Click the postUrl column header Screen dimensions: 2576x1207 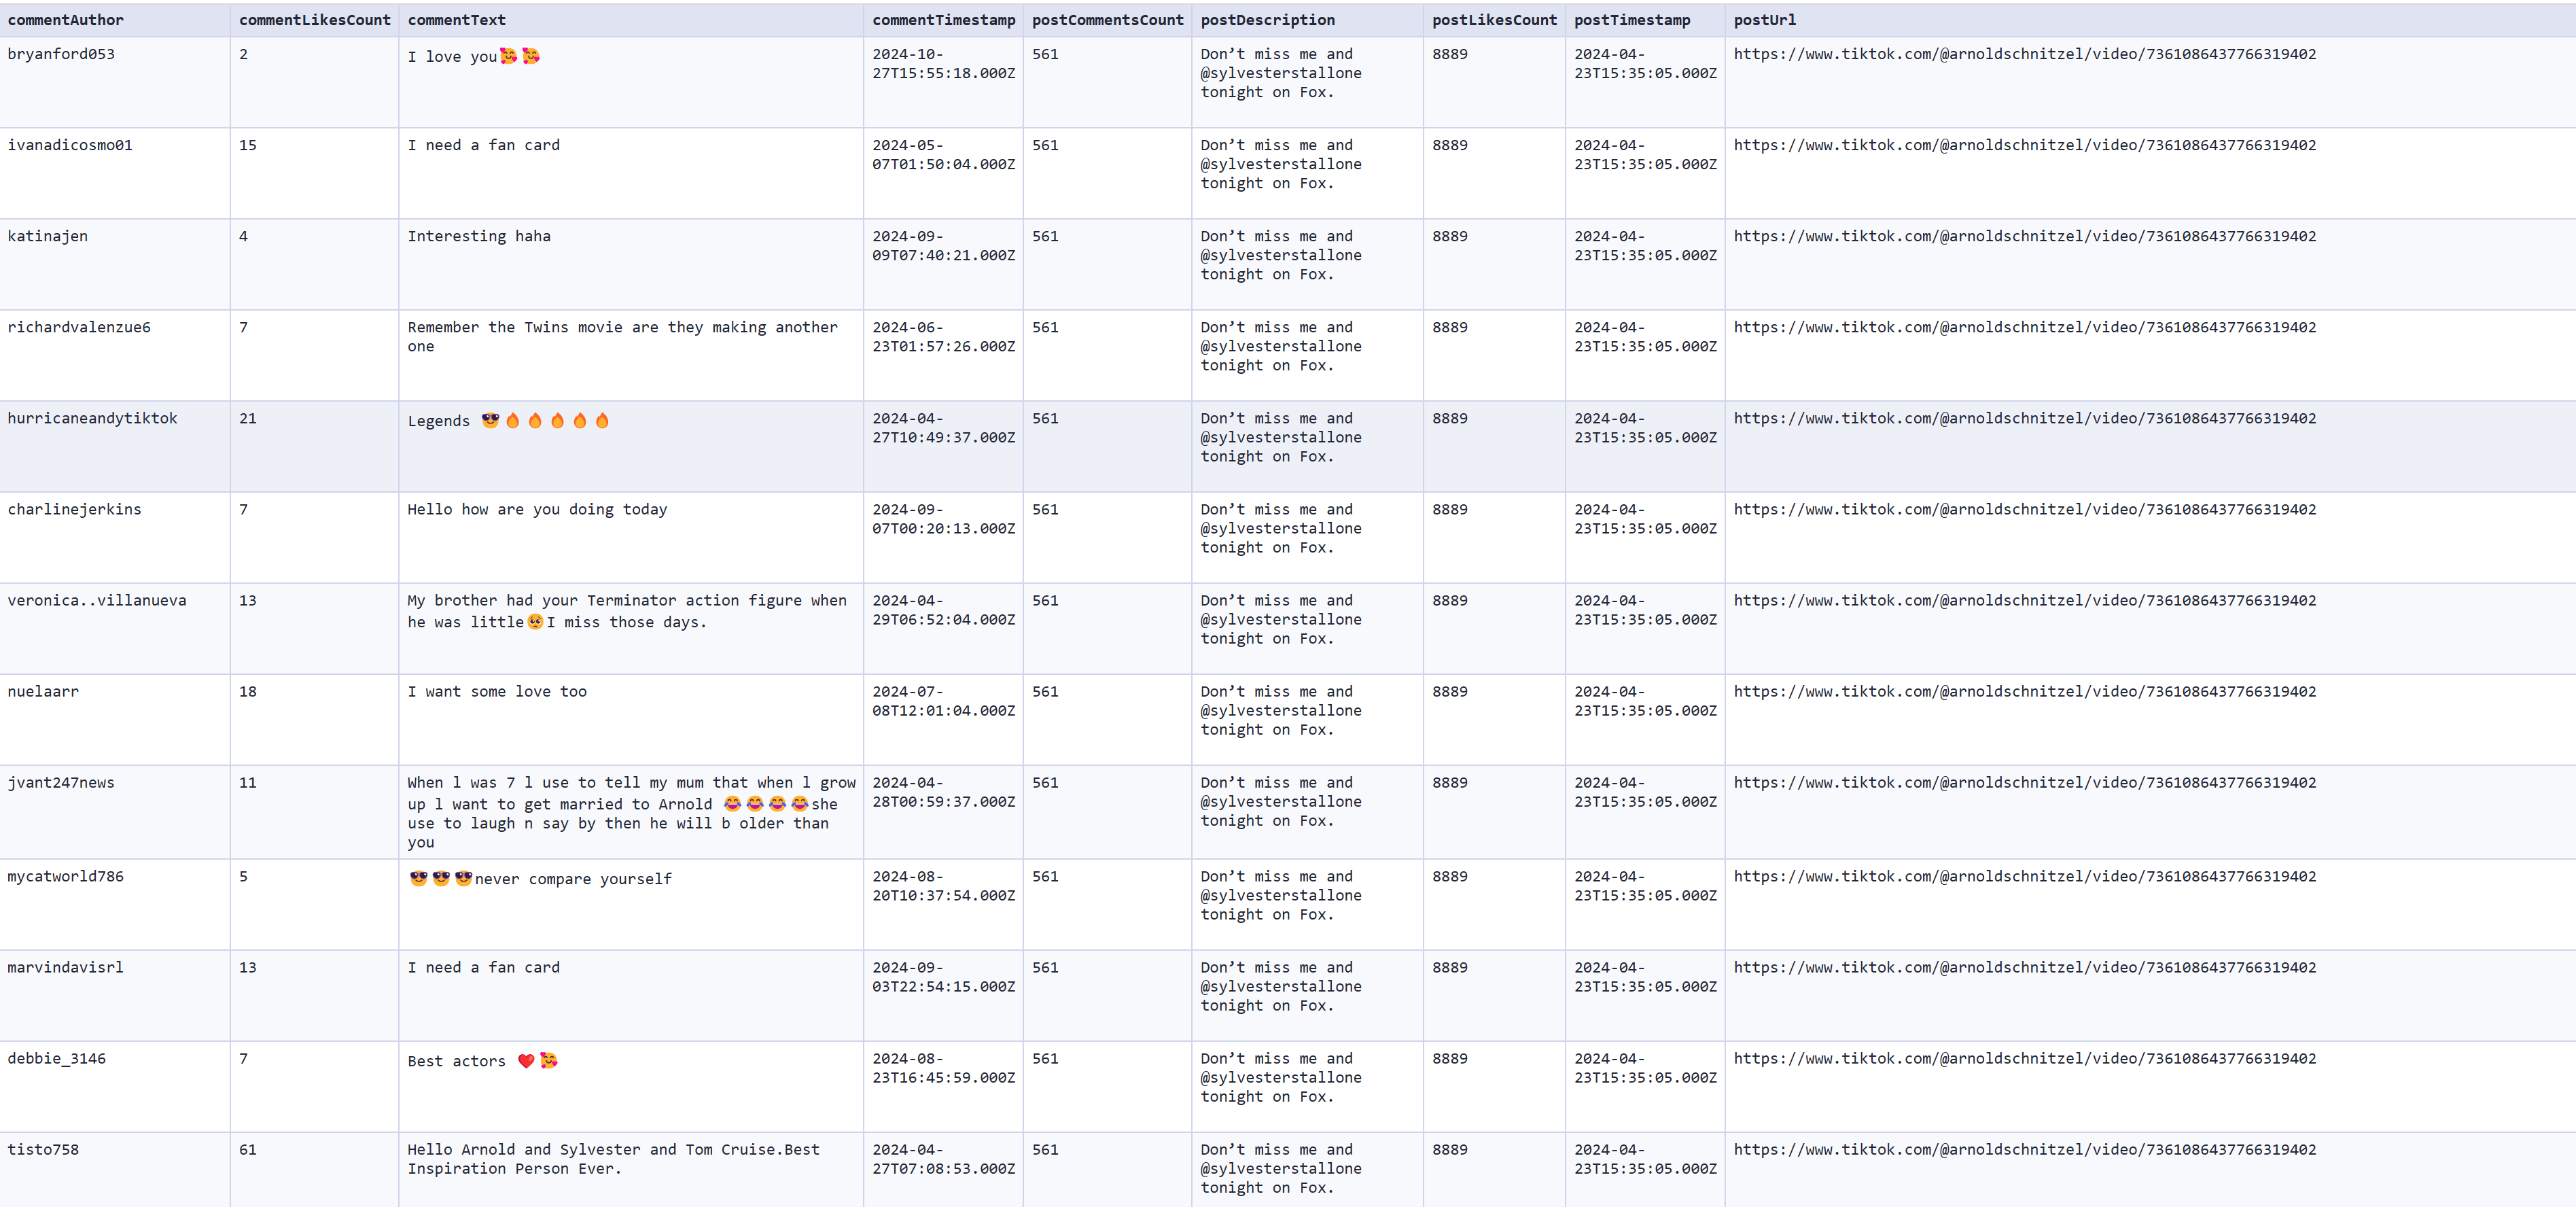(x=1764, y=20)
